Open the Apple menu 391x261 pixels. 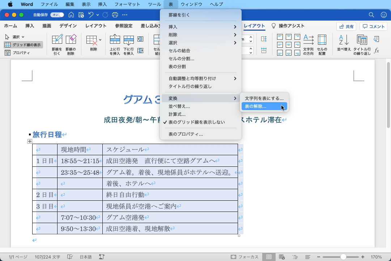coord(10,4)
